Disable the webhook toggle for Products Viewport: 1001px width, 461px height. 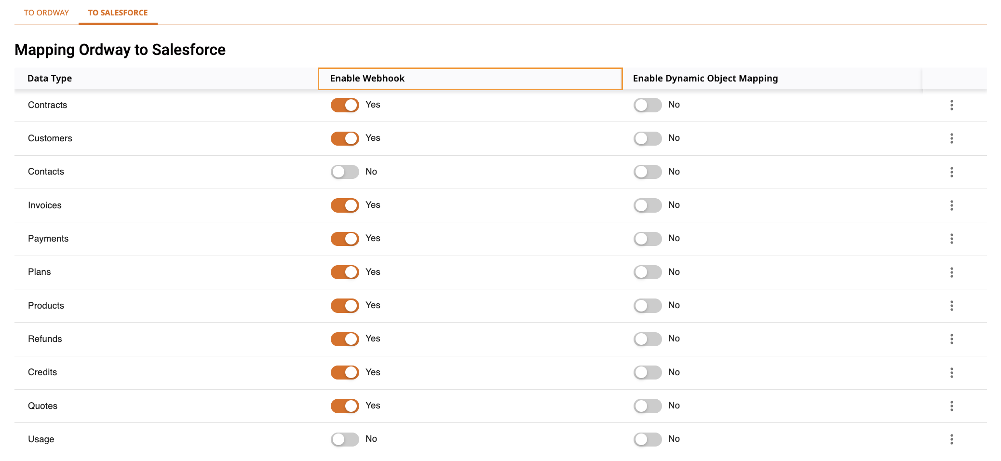(345, 306)
